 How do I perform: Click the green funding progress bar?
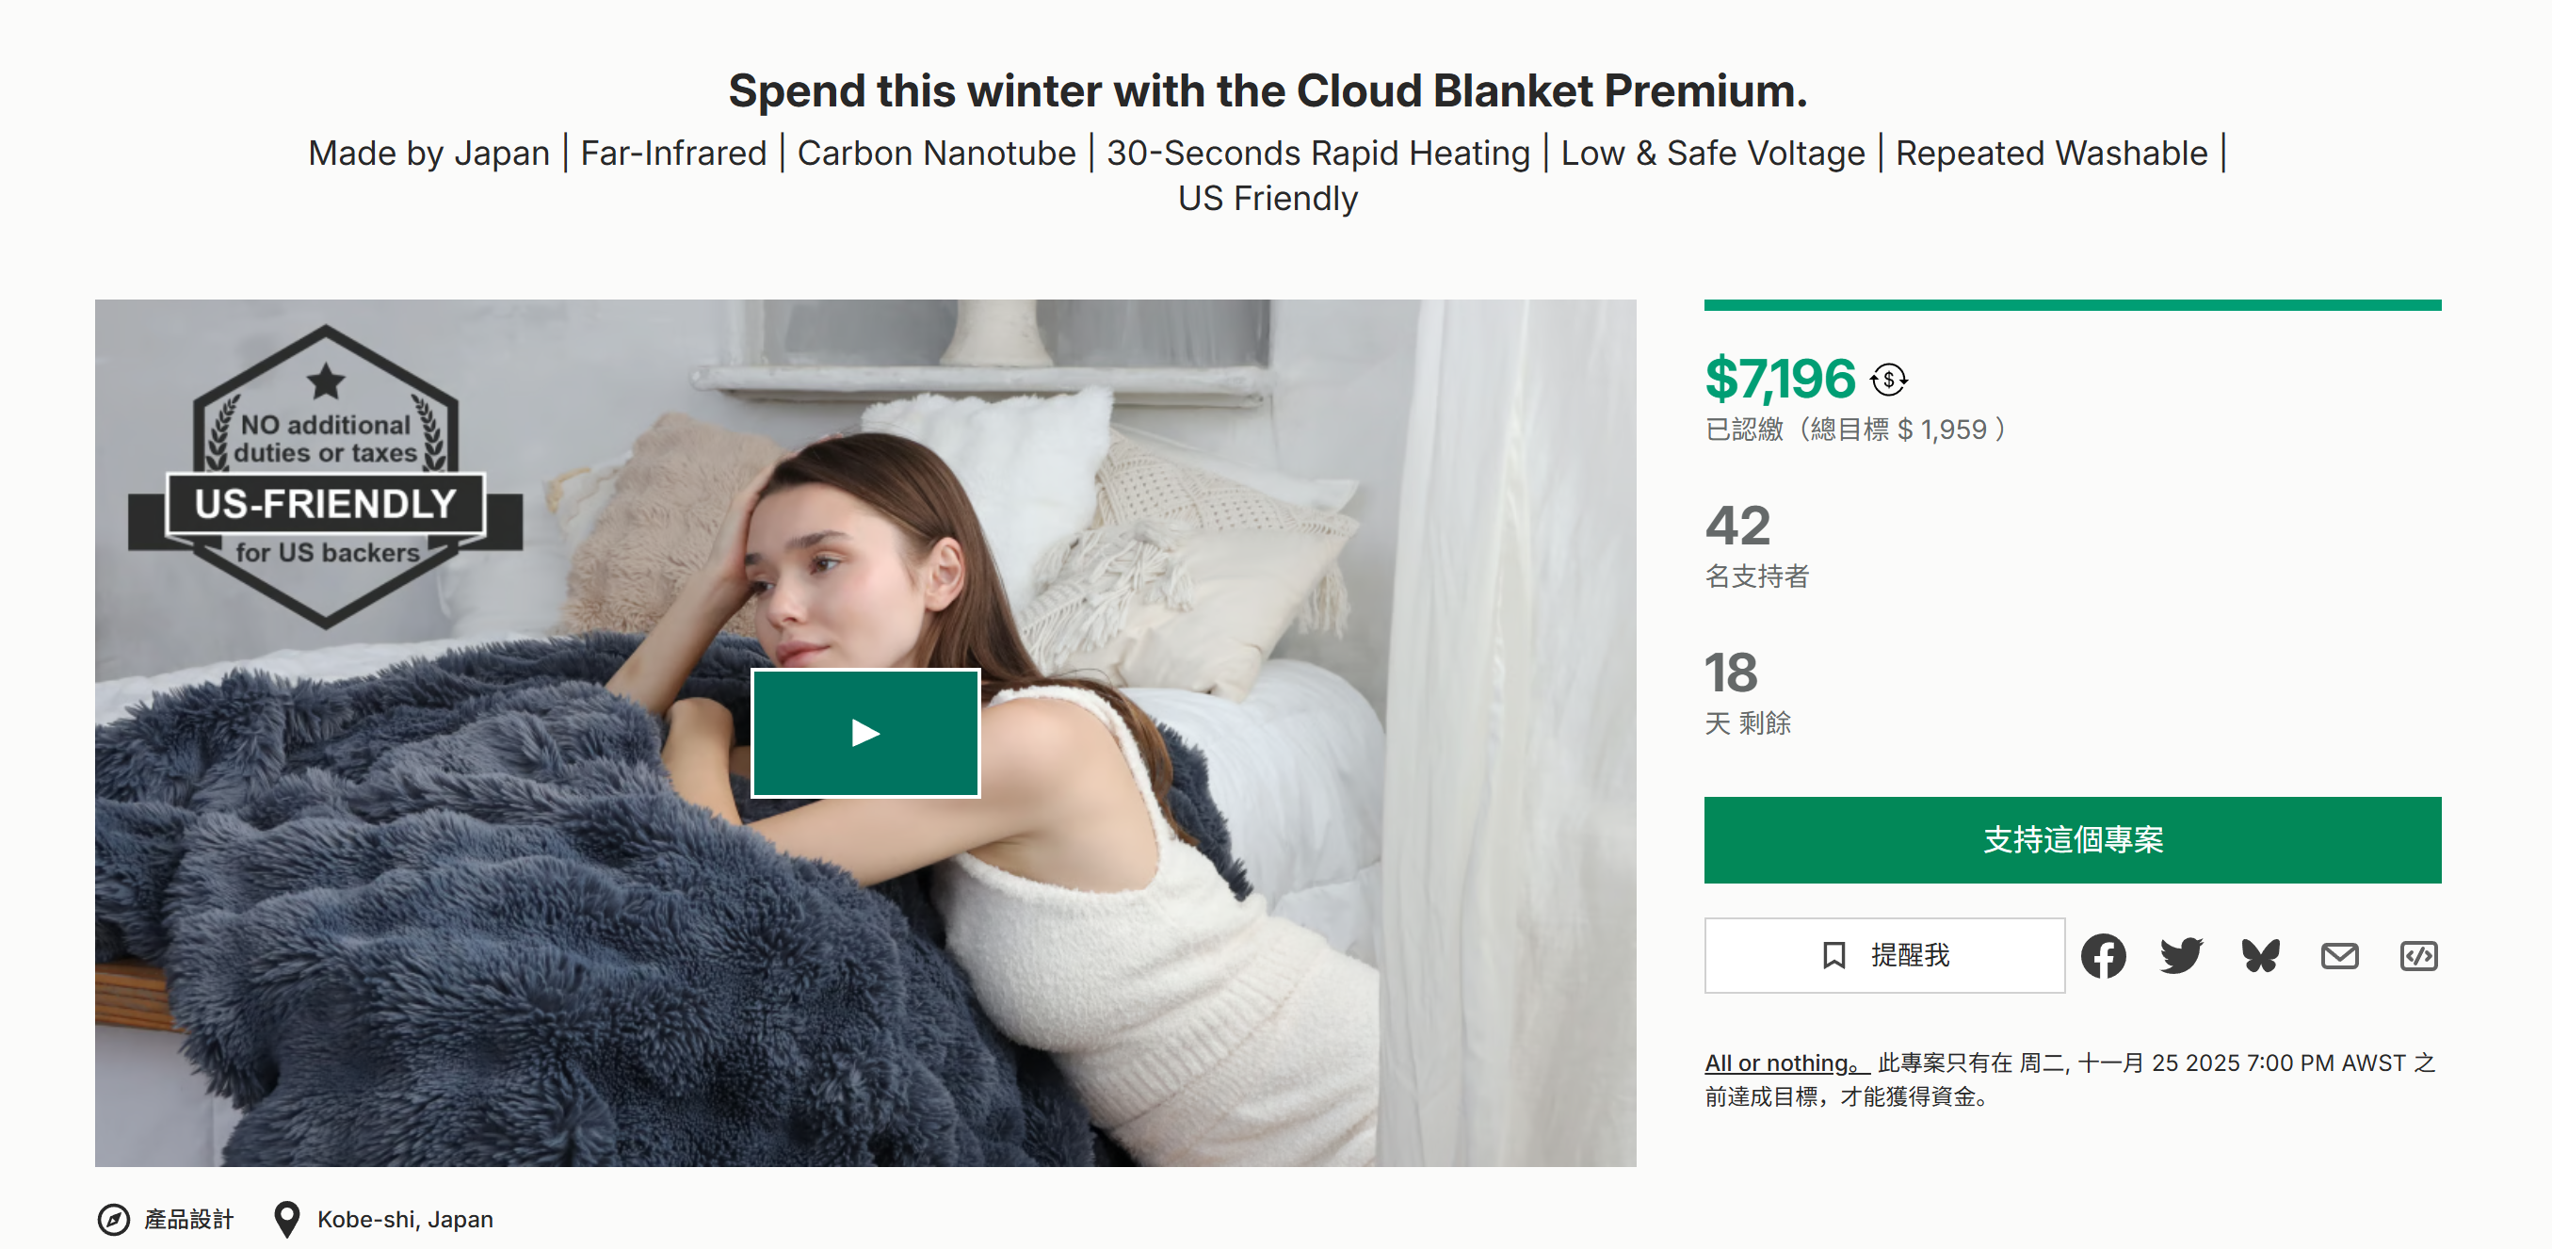pos(2072,305)
